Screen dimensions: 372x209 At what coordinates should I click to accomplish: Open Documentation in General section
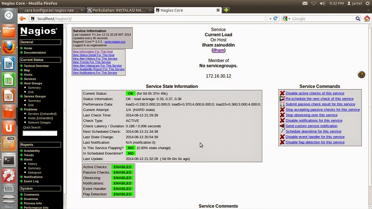35,53
